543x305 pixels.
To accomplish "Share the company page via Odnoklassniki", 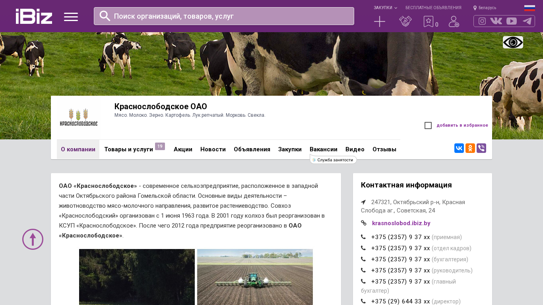I will pyautogui.click(x=470, y=148).
